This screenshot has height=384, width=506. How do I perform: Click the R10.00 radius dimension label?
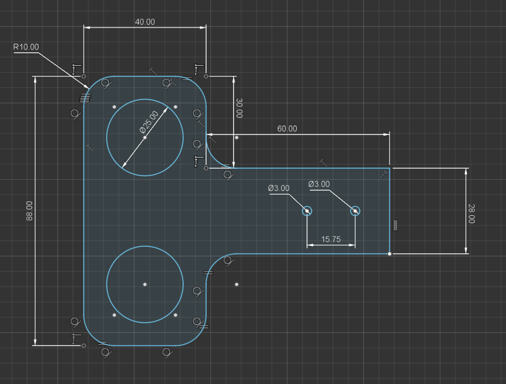[26, 47]
